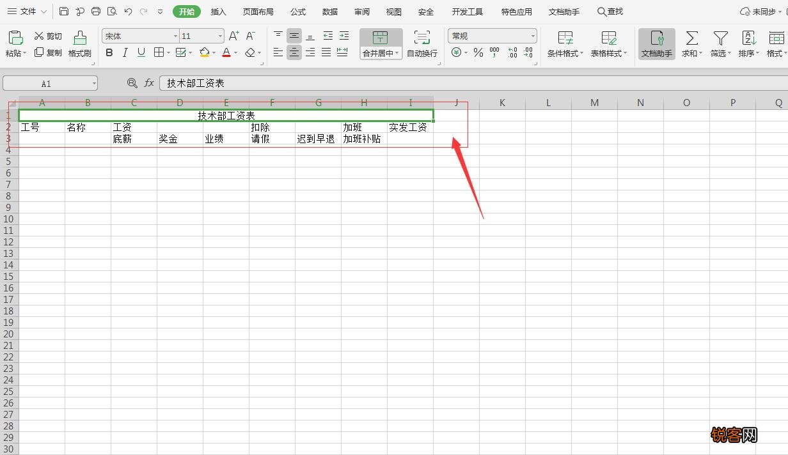788x455 pixels.
Task: Increase font size with the A+ icon
Action: click(x=234, y=36)
